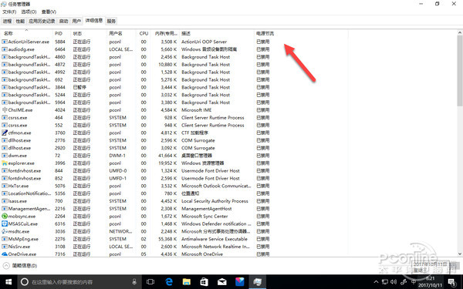Click the MsMpEng.exe process icon
The image size is (463, 289).
coord(5,239)
